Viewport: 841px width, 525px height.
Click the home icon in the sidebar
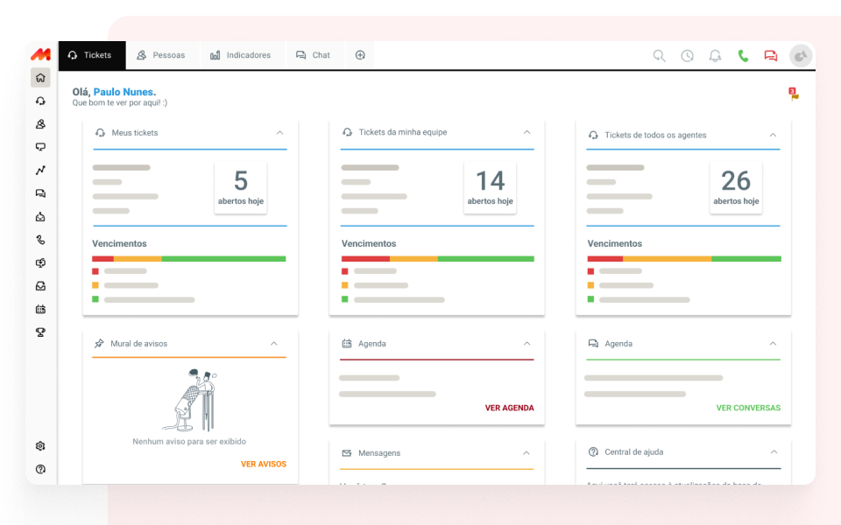(x=40, y=78)
